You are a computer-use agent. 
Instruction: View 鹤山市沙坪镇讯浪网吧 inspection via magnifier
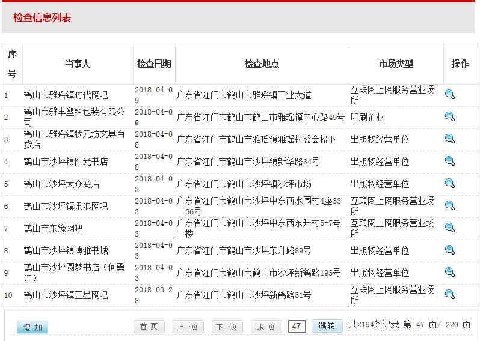(449, 205)
